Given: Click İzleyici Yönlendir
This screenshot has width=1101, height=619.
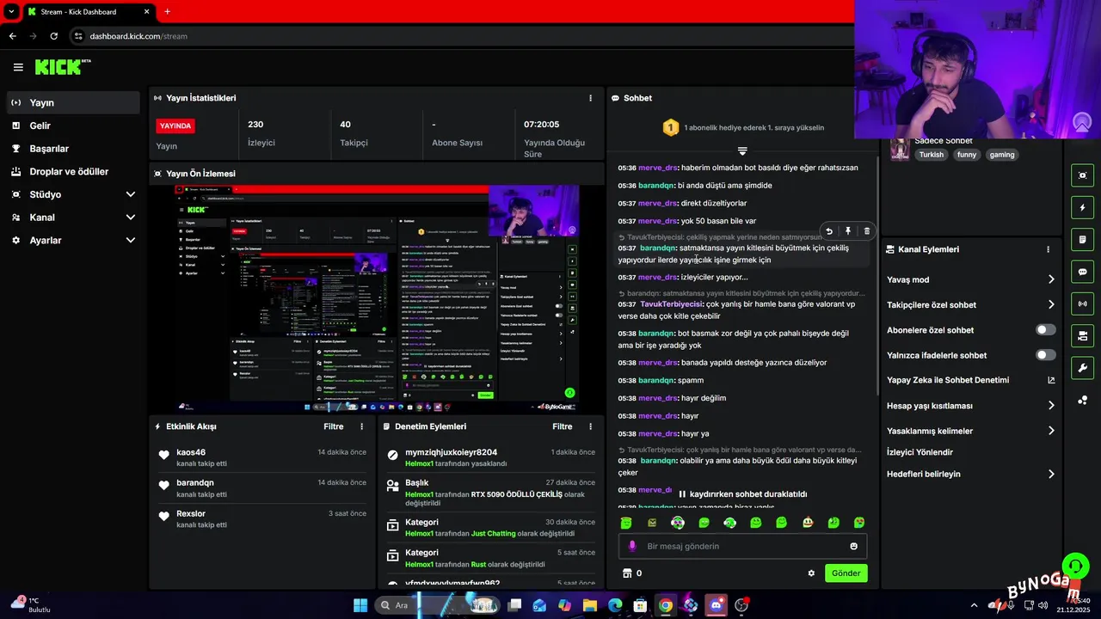Looking at the screenshot, I should pos(920,452).
